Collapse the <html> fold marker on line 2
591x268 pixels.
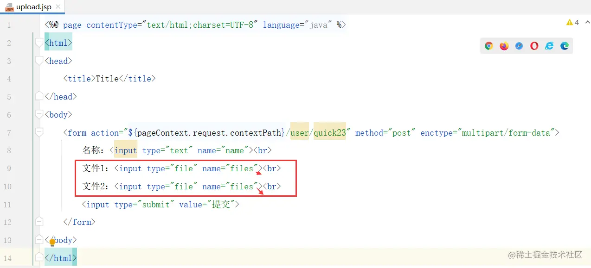39,43
